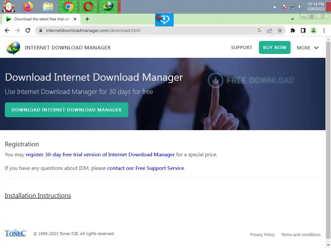This screenshot has height=248, width=331.
Task: Open contact our Free Support Service link
Action: coord(145,168)
